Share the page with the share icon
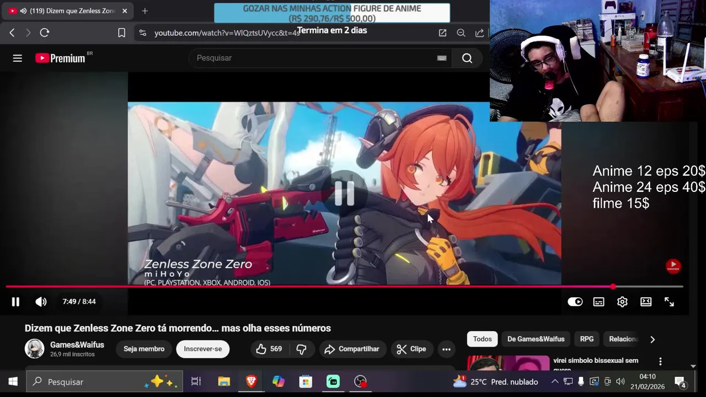The image size is (706, 397). pos(479,33)
